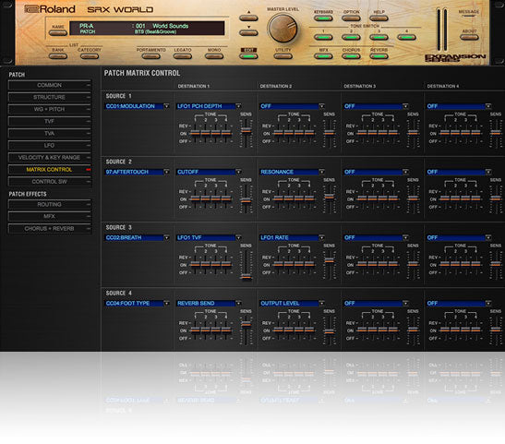Open Source 1 Destination 2 OFF dropdown
Image resolution: width=505 pixels, height=444 pixels.
coord(292,106)
